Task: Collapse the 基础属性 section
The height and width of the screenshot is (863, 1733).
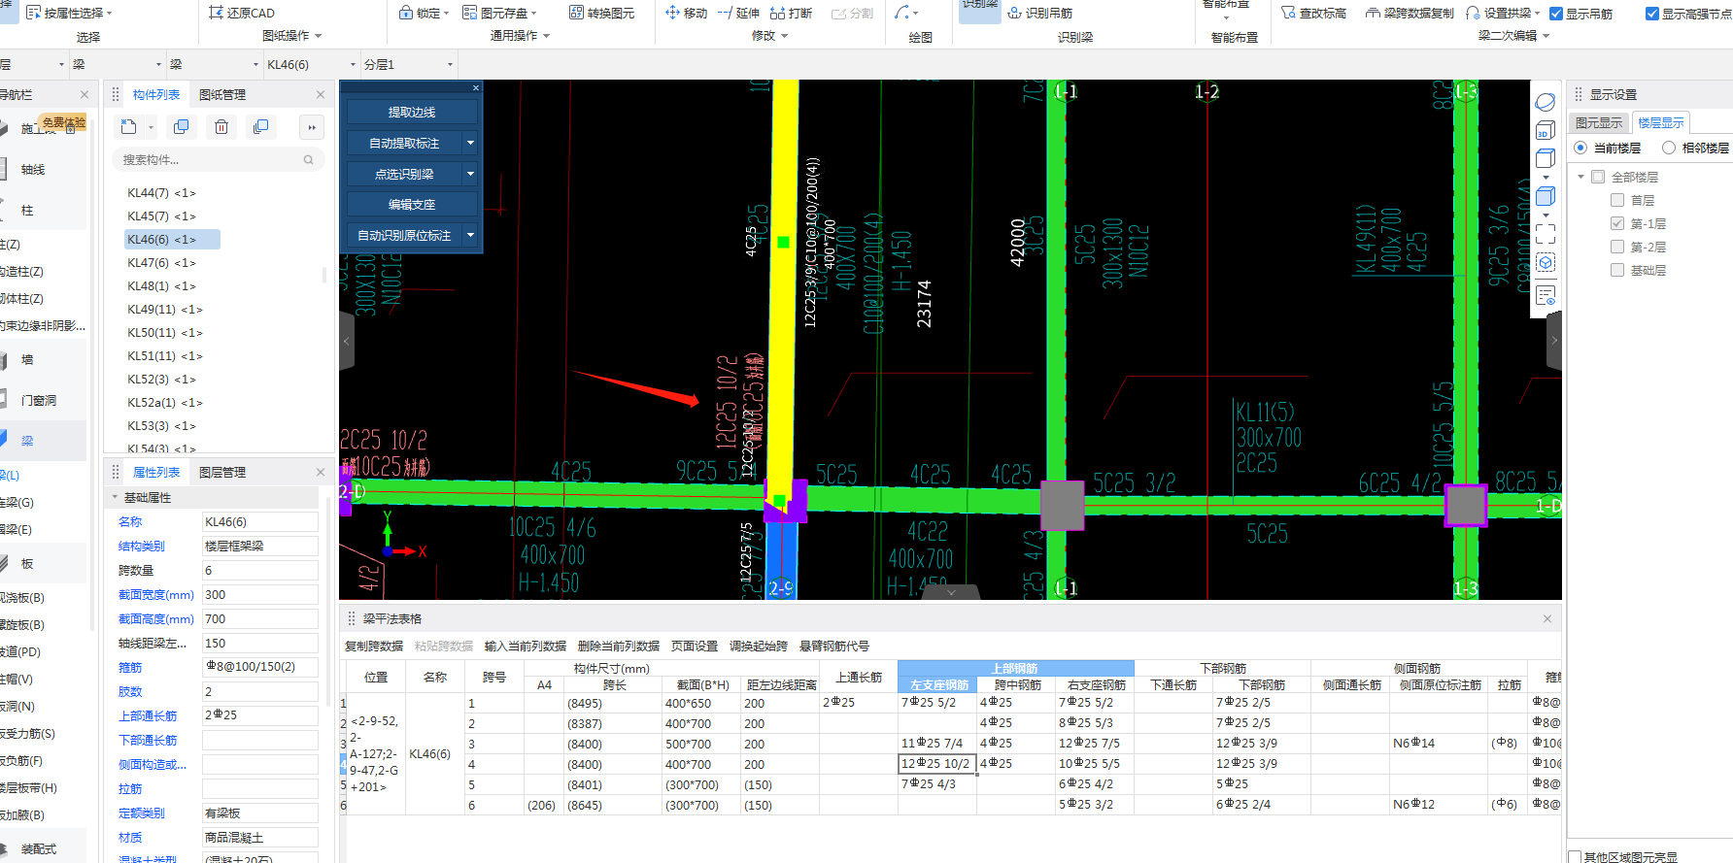Action: pos(115,497)
